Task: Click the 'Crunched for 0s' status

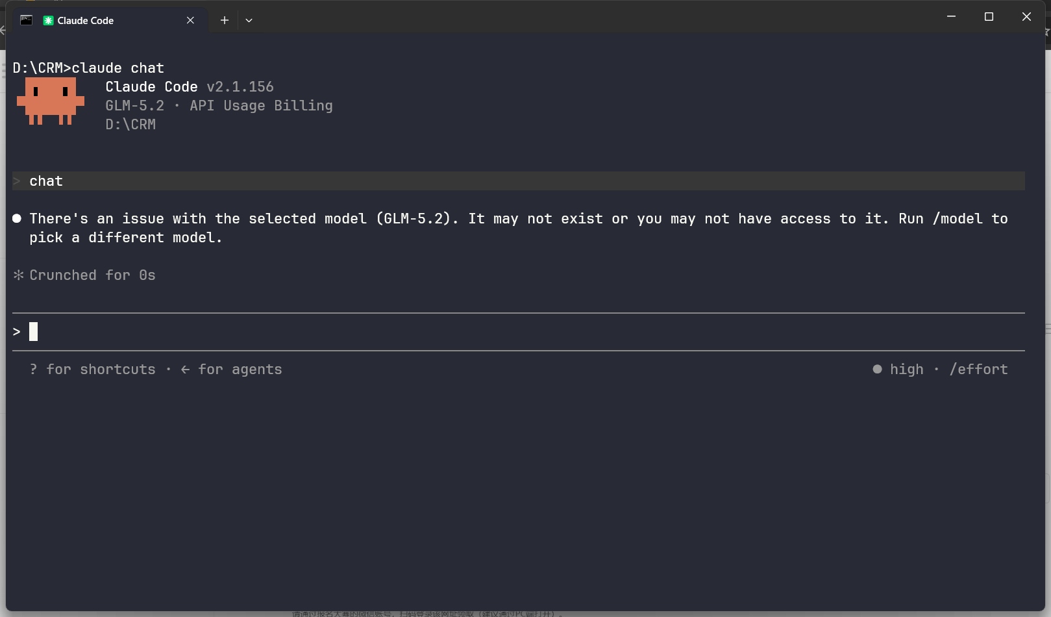Action: [x=84, y=275]
